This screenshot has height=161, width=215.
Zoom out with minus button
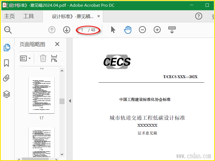tap(142, 30)
